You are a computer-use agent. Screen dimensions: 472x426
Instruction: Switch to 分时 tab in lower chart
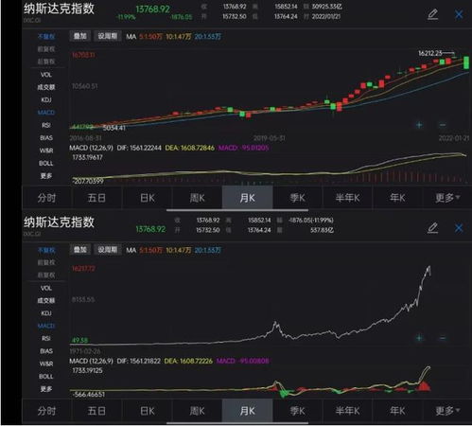46,411
